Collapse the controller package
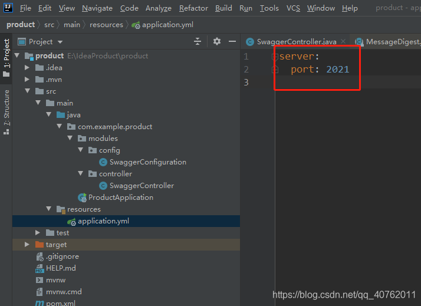This screenshot has height=306, width=421. coord(81,174)
